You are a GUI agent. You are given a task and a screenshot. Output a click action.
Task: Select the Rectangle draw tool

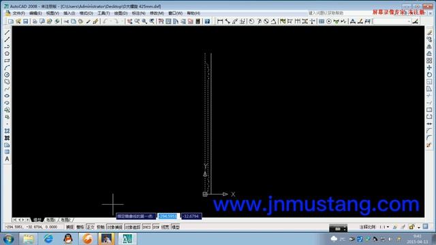7,61
